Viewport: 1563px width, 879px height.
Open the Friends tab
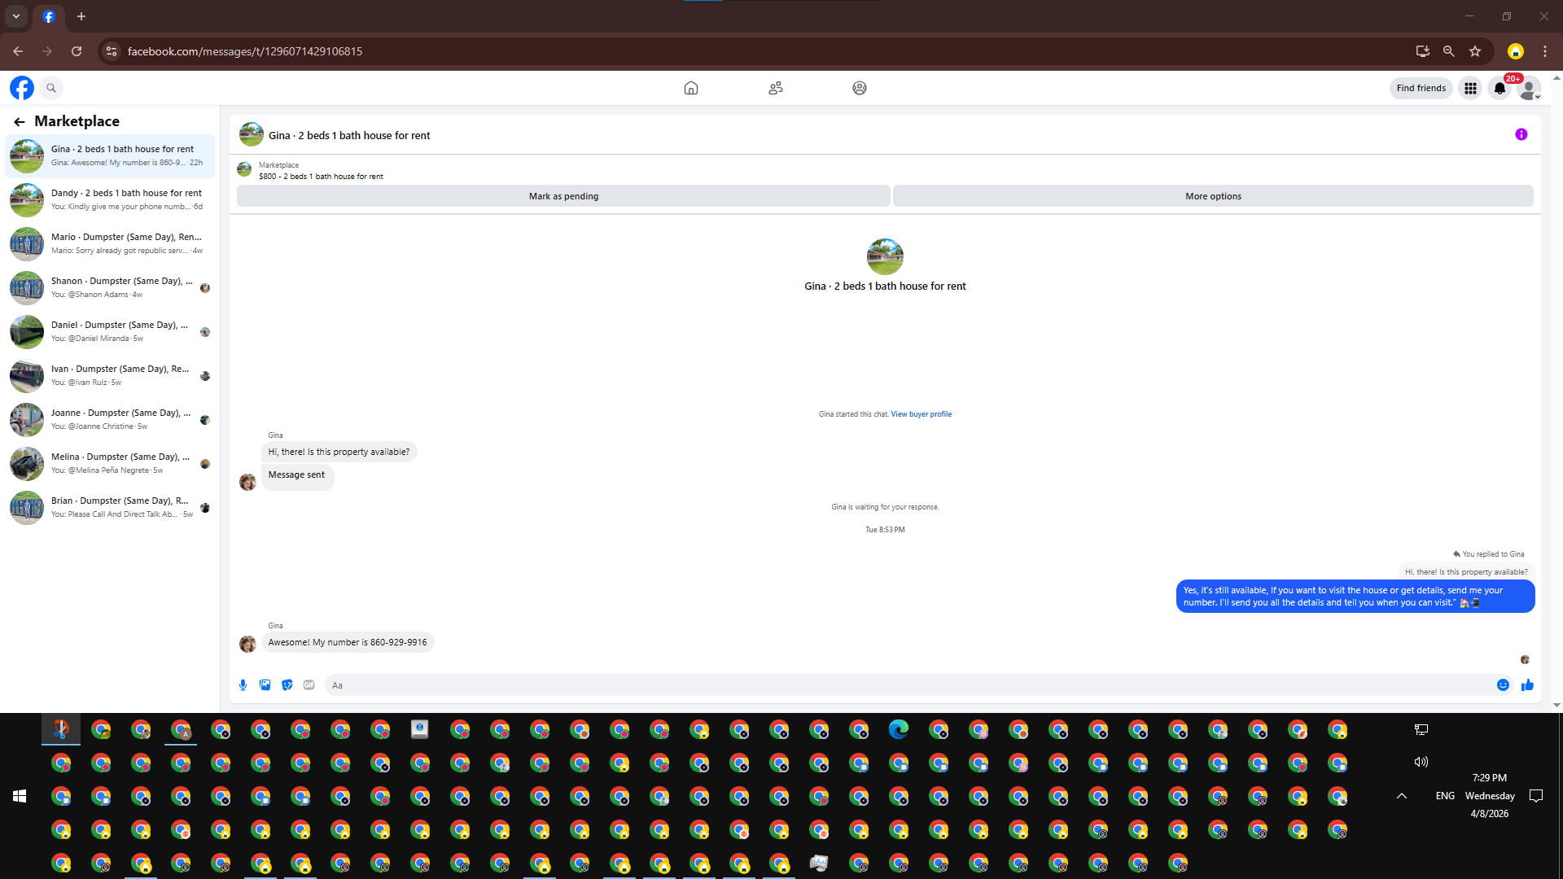(775, 88)
